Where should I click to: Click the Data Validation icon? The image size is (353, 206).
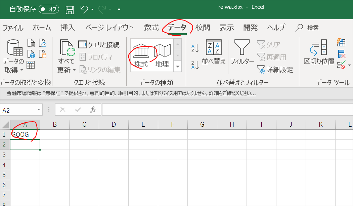[x=341, y=65]
